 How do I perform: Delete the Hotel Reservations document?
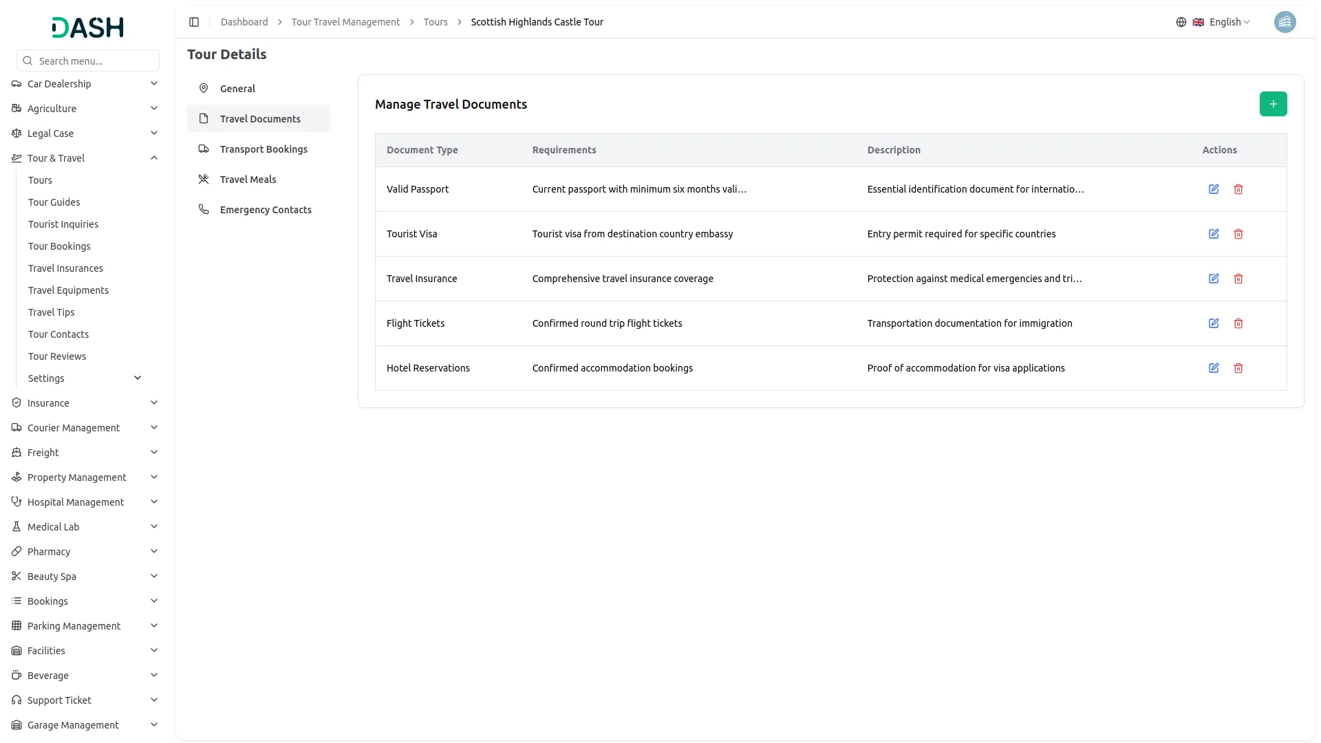point(1238,368)
